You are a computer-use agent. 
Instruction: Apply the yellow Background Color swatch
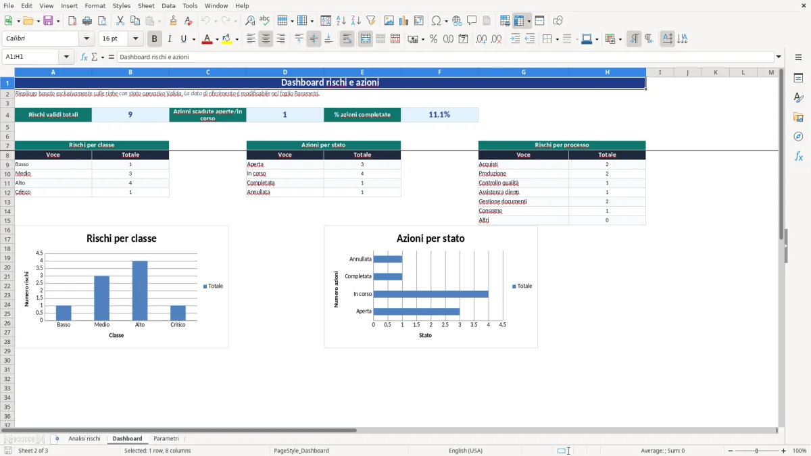tap(227, 39)
